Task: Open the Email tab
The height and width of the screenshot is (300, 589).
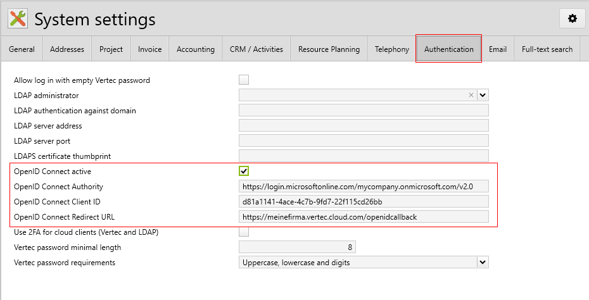Action: (497, 49)
